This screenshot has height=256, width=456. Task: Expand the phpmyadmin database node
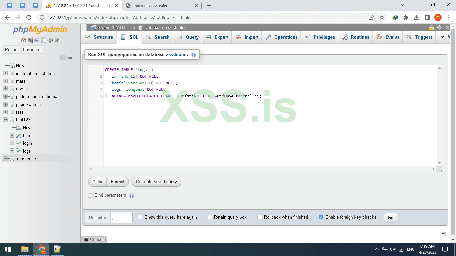[5, 104]
